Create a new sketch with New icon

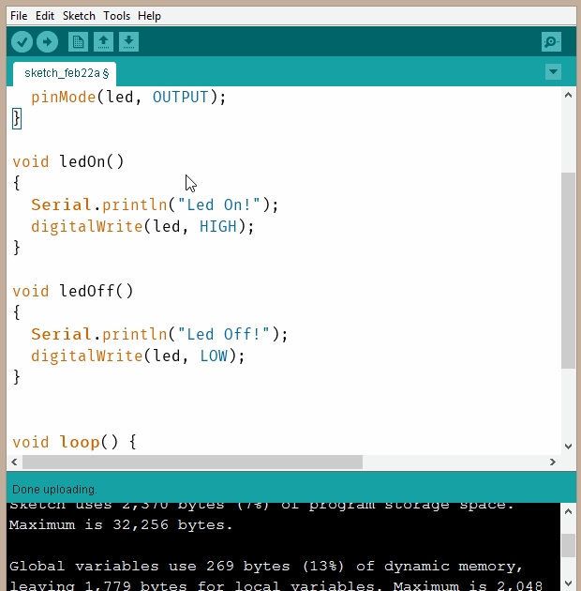[78, 42]
